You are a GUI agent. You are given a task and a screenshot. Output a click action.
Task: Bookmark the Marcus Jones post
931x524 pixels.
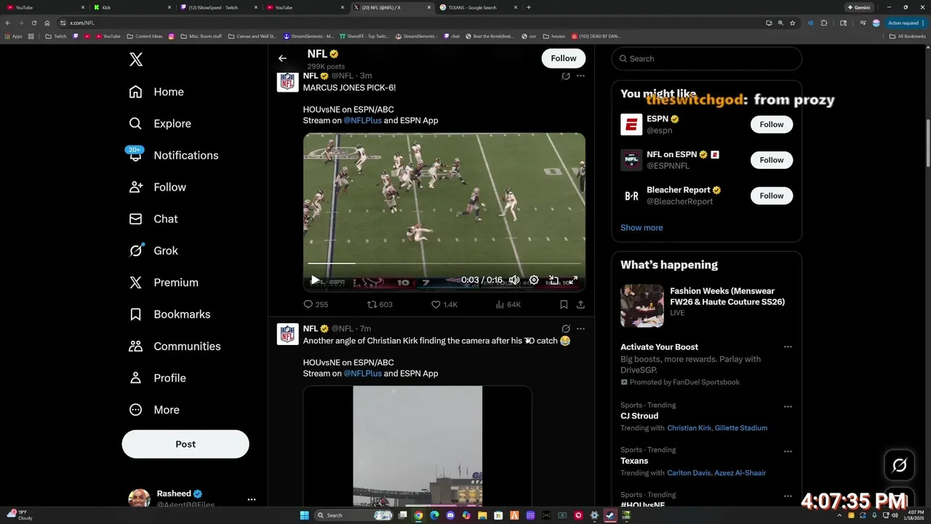[x=564, y=304]
